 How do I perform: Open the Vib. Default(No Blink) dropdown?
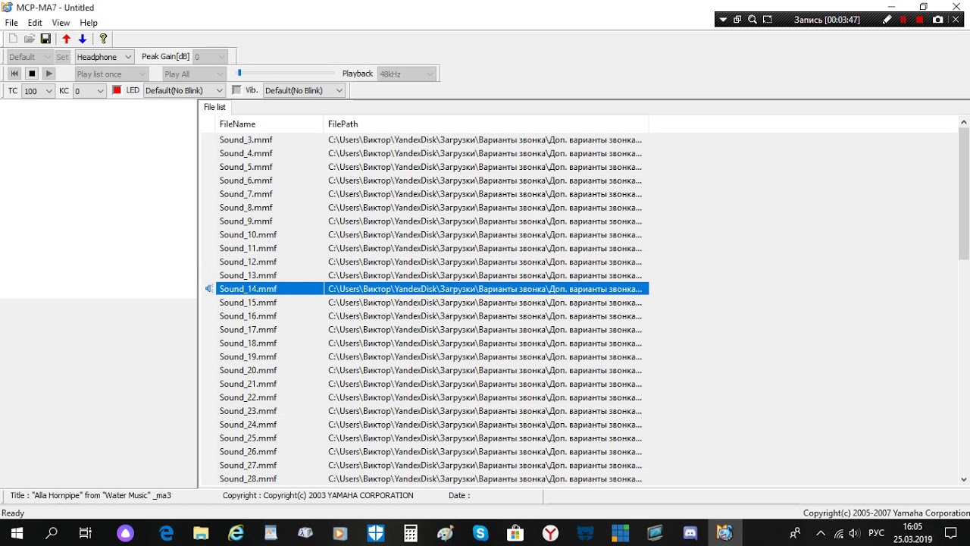click(x=305, y=91)
